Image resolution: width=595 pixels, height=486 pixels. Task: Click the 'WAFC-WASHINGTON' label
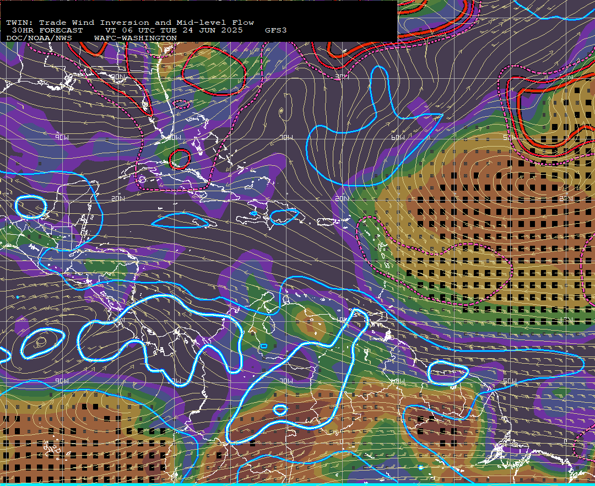pos(136,39)
